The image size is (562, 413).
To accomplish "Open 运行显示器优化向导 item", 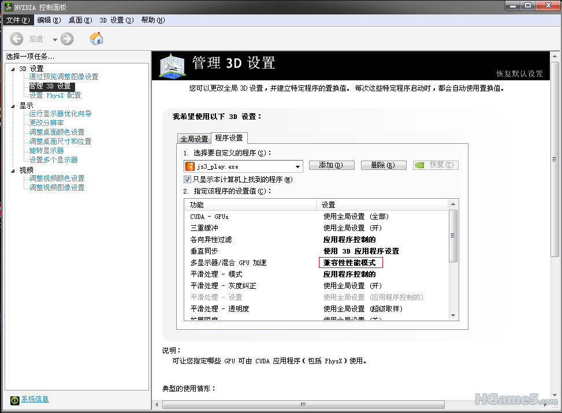I will point(60,114).
